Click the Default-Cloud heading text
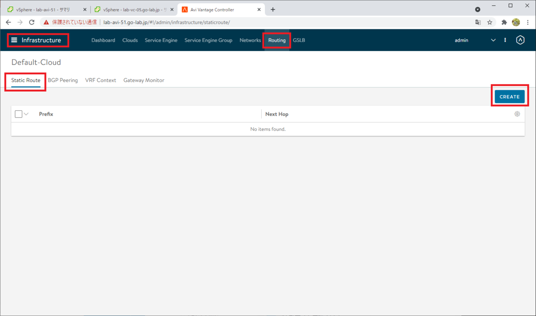 point(36,62)
